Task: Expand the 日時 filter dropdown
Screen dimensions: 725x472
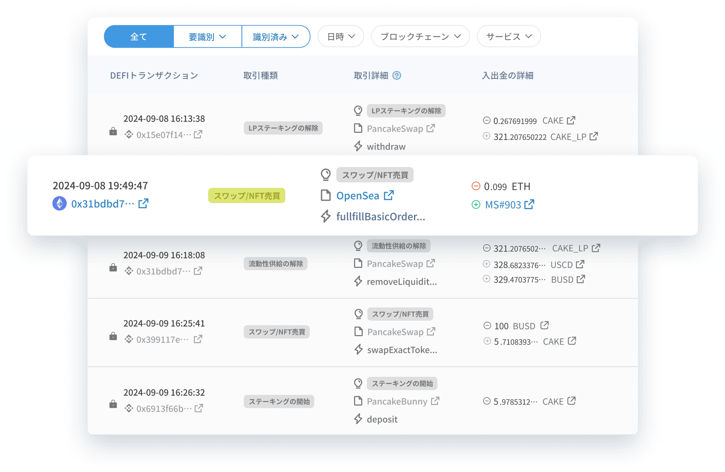Action: point(341,37)
